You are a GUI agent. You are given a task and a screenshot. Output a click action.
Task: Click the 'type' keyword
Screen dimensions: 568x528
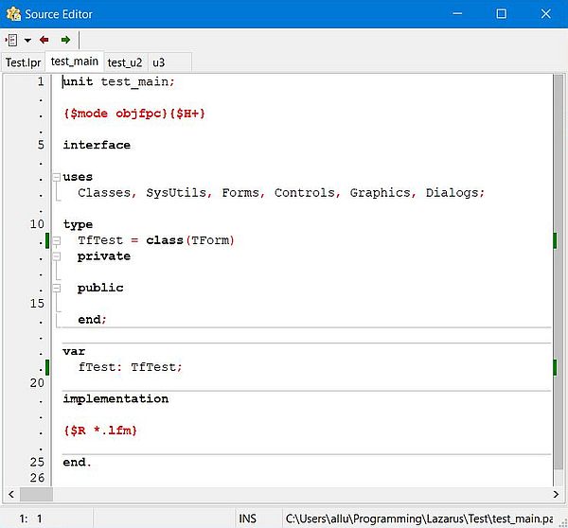tap(78, 224)
